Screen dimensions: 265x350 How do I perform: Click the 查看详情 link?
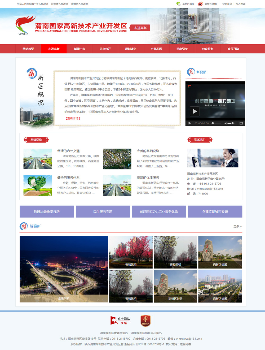tap(73, 118)
